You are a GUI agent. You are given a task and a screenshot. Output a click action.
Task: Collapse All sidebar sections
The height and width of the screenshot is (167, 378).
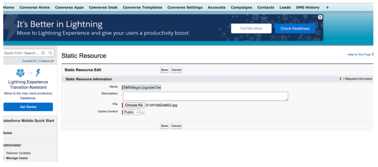pos(46,61)
